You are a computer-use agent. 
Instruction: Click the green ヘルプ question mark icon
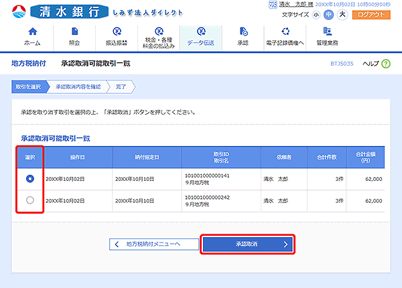click(386, 63)
